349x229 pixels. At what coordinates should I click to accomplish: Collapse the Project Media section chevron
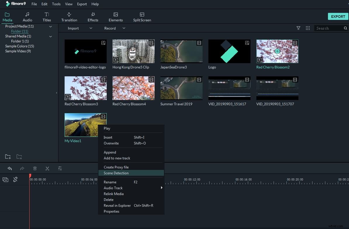(x=50, y=26)
